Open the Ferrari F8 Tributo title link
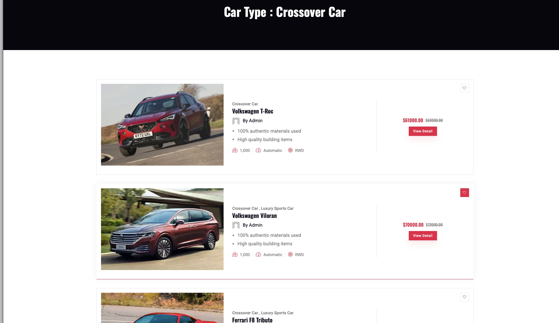Screen dimensions: 559x323 [x=252, y=320]
